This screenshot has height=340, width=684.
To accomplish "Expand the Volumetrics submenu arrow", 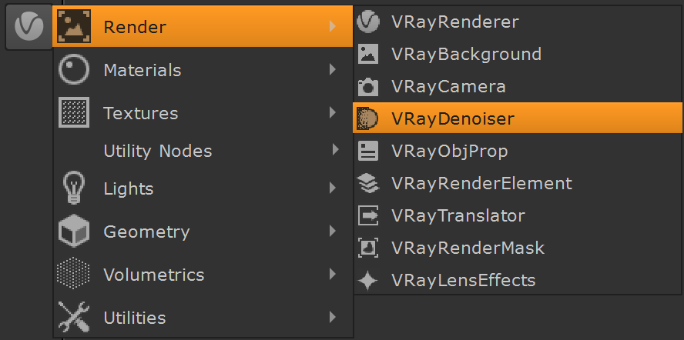I will (x=333, y=274).
